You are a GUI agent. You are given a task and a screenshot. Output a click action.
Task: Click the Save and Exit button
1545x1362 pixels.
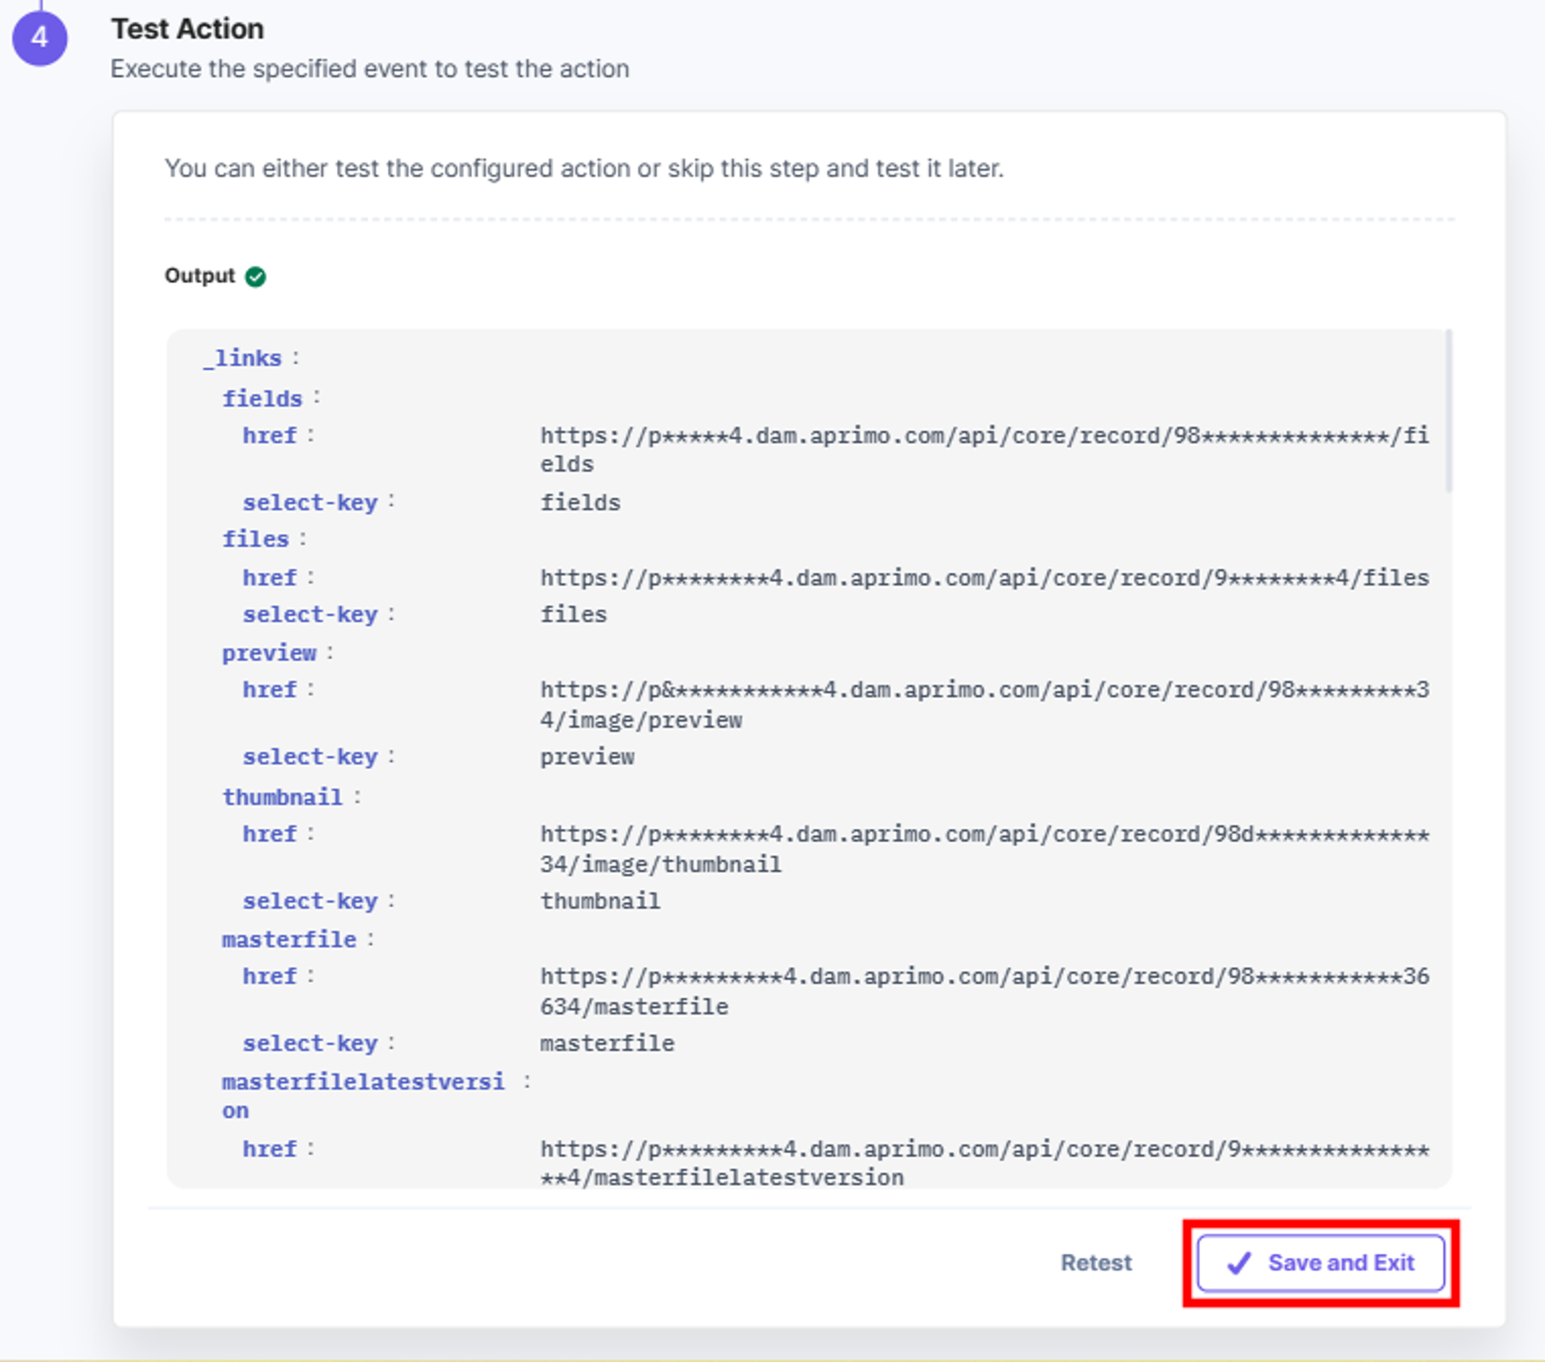coord(1320,1263)
